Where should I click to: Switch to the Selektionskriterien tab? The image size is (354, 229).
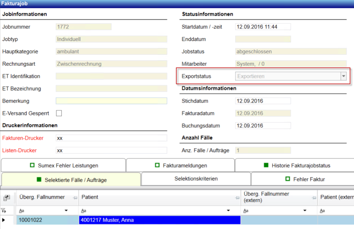coord(196,179)
